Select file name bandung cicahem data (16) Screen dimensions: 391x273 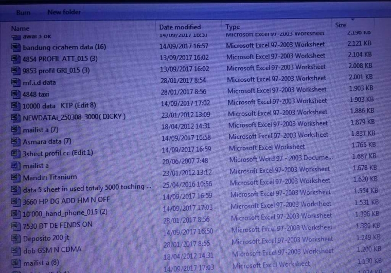point(64,47)
